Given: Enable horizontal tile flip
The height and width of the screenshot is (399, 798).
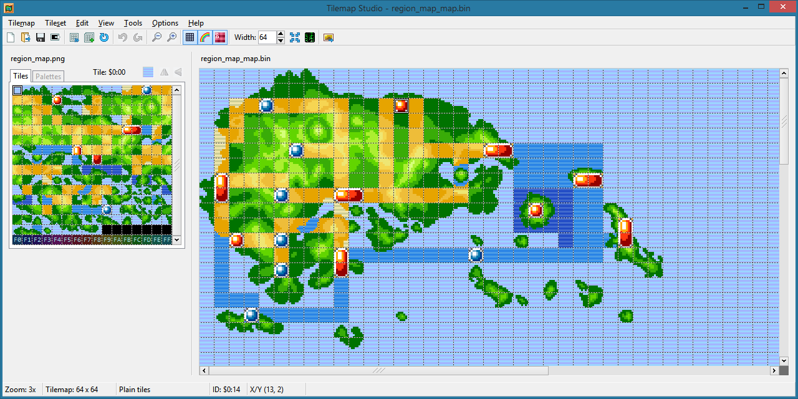Looking at the screenshot, I should click(164, 72).
